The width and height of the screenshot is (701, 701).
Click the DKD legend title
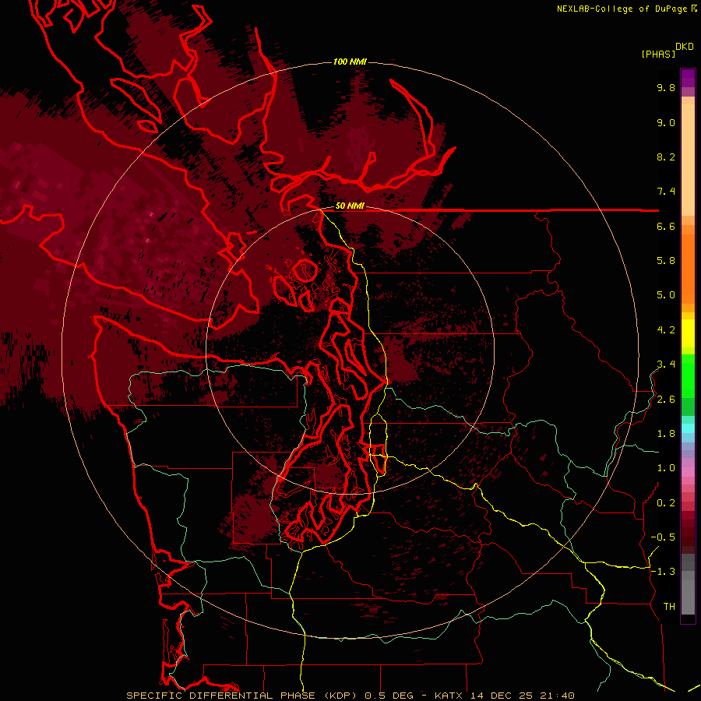click(685, 47)
